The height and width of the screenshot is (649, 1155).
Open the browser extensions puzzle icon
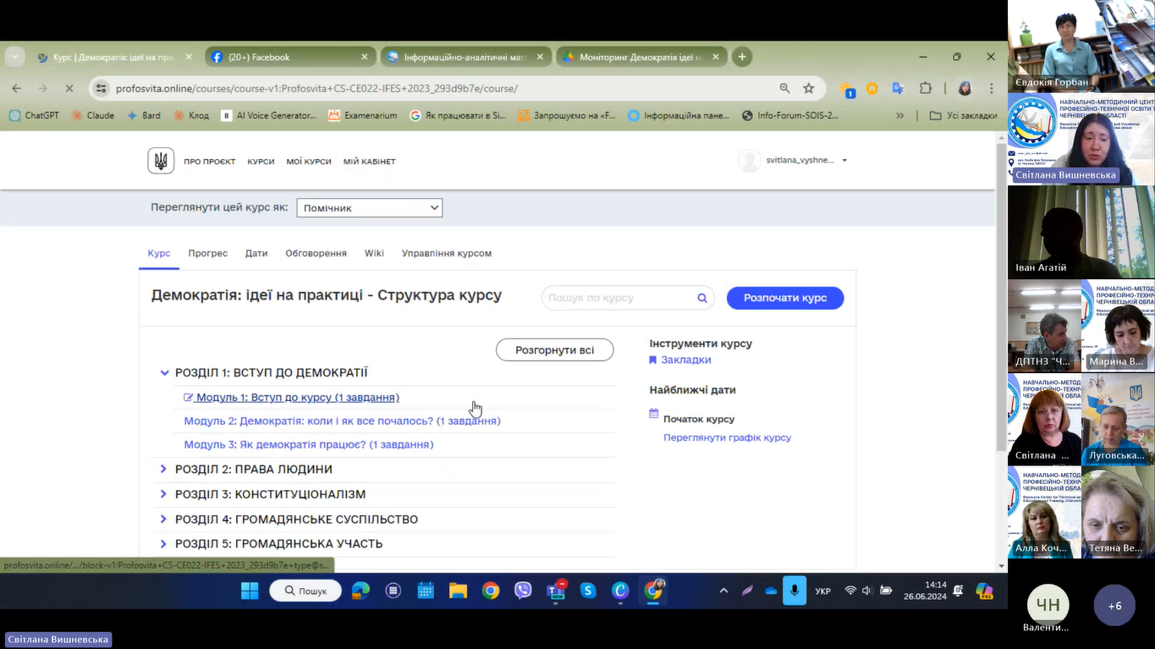(926, 89)
